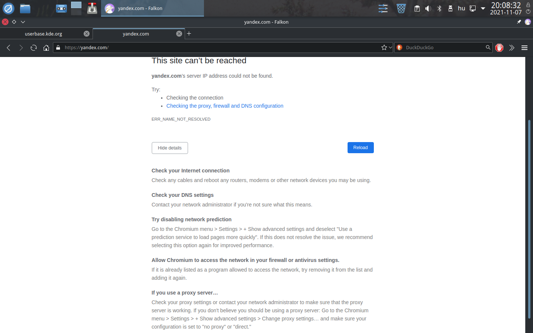Click the ERR_NAME_NOT_RESOLVED error code text
The image size is (533, 333).
pyautogui.click(x=181, y=119)
